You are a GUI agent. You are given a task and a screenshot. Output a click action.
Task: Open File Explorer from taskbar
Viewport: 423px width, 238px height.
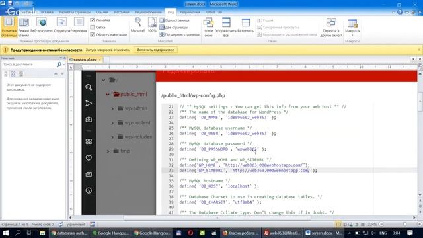click(42, 233)
